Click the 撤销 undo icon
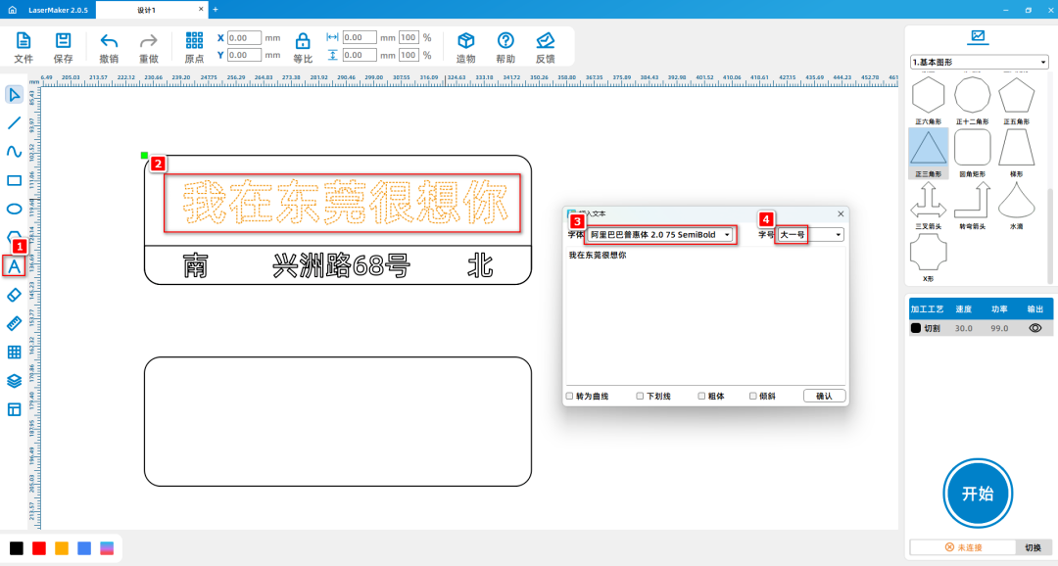 (109, 43)
